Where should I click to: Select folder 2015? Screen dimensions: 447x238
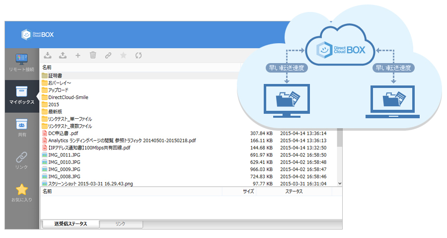[x=54, y=105]
